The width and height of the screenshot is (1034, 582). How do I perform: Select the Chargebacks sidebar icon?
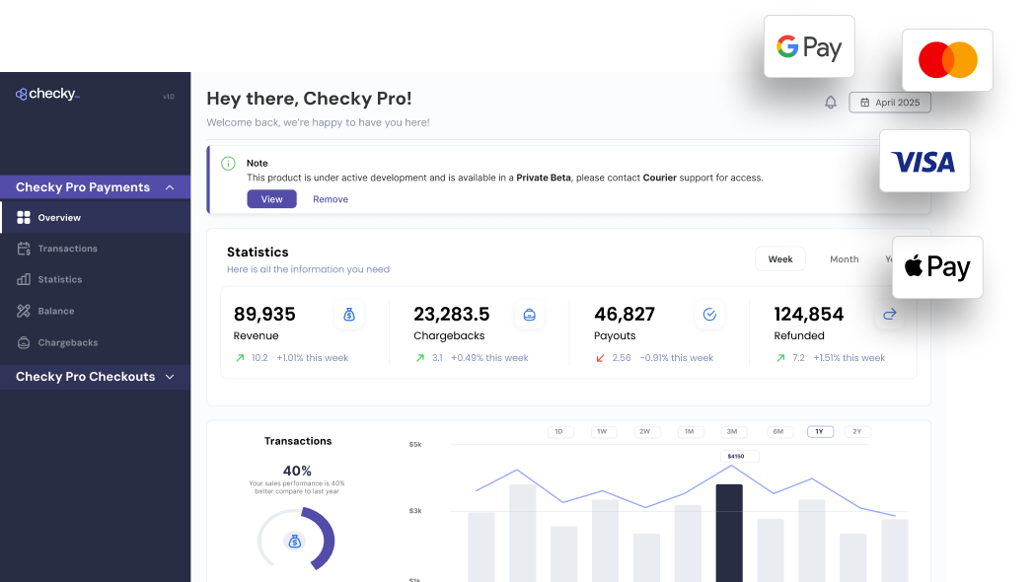pos(24,342)
